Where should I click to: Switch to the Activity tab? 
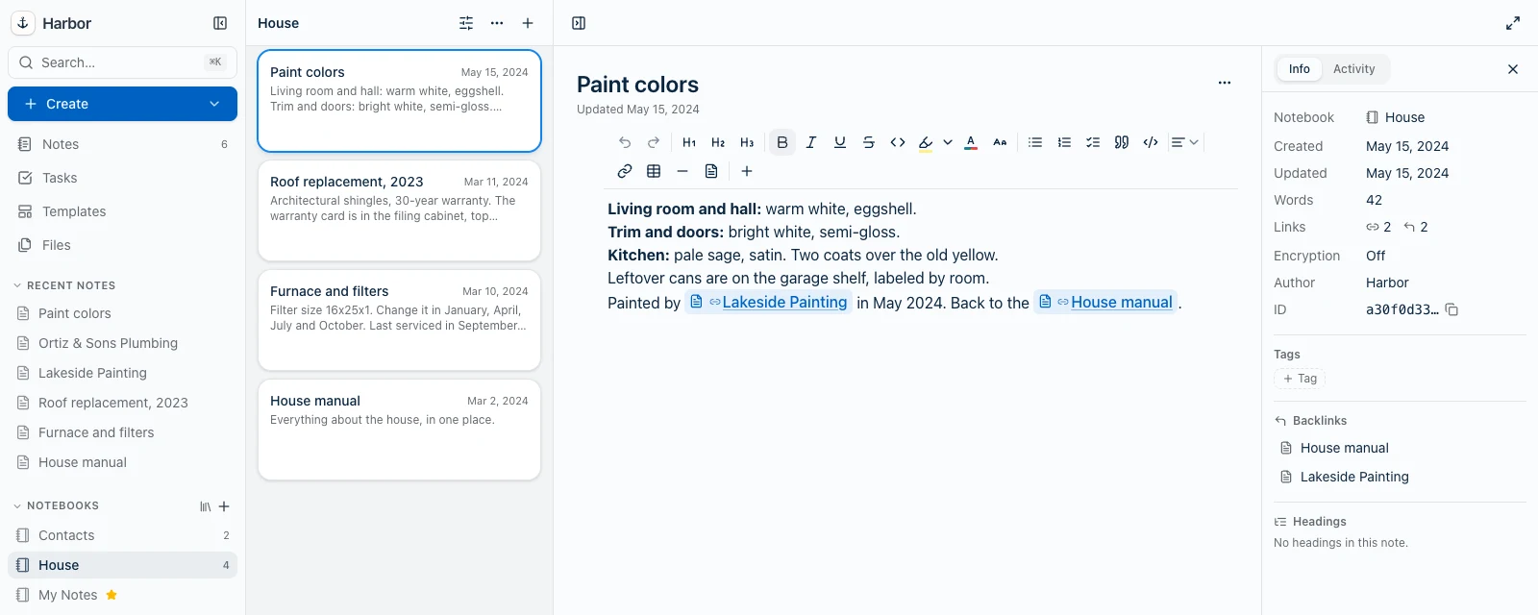pos(1353,69)
